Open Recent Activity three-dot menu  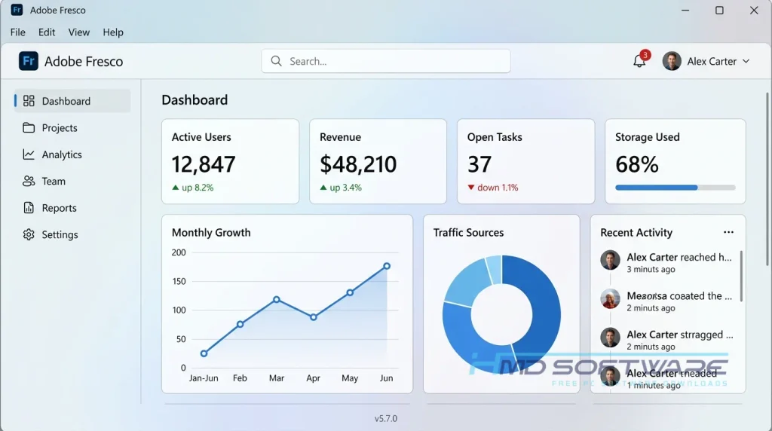[x=729, y=232]
